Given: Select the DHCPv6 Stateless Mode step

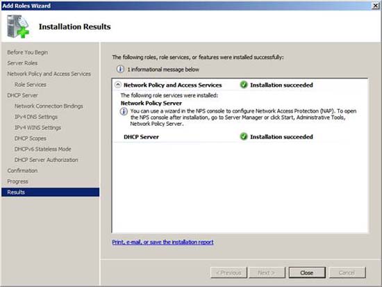Looking at the screenshot, I should click(43, 149).
